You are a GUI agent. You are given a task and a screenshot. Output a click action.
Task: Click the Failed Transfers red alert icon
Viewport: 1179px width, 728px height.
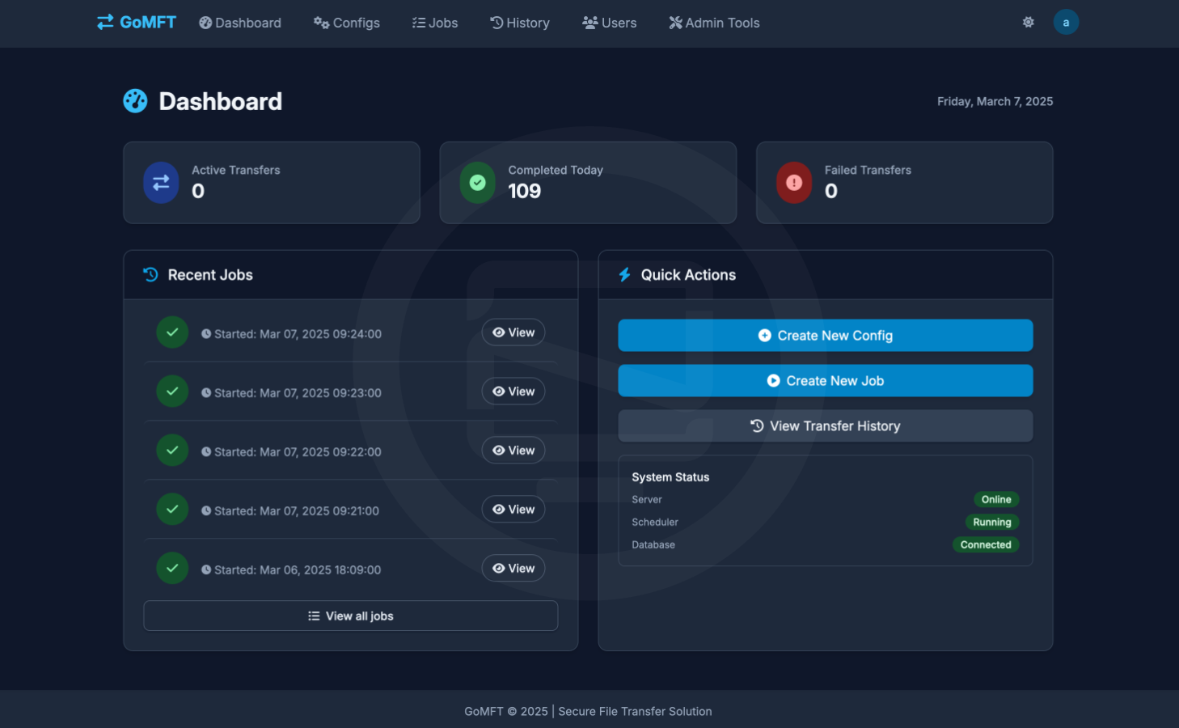(793, 183)
